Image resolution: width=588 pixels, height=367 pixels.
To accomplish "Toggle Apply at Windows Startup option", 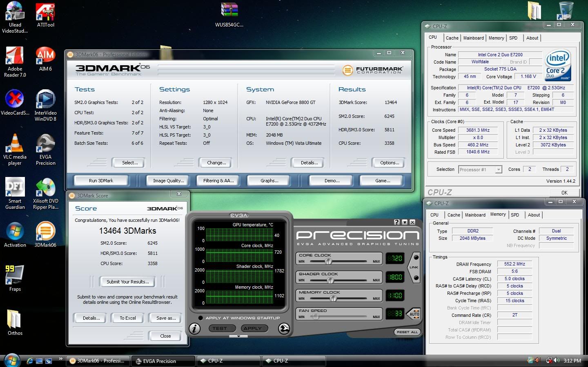I will (x=200, y=318).
